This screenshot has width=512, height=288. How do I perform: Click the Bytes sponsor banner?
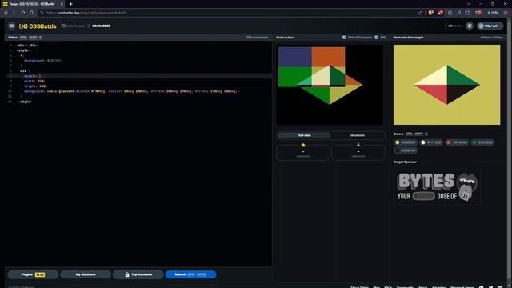click(437, 186)
